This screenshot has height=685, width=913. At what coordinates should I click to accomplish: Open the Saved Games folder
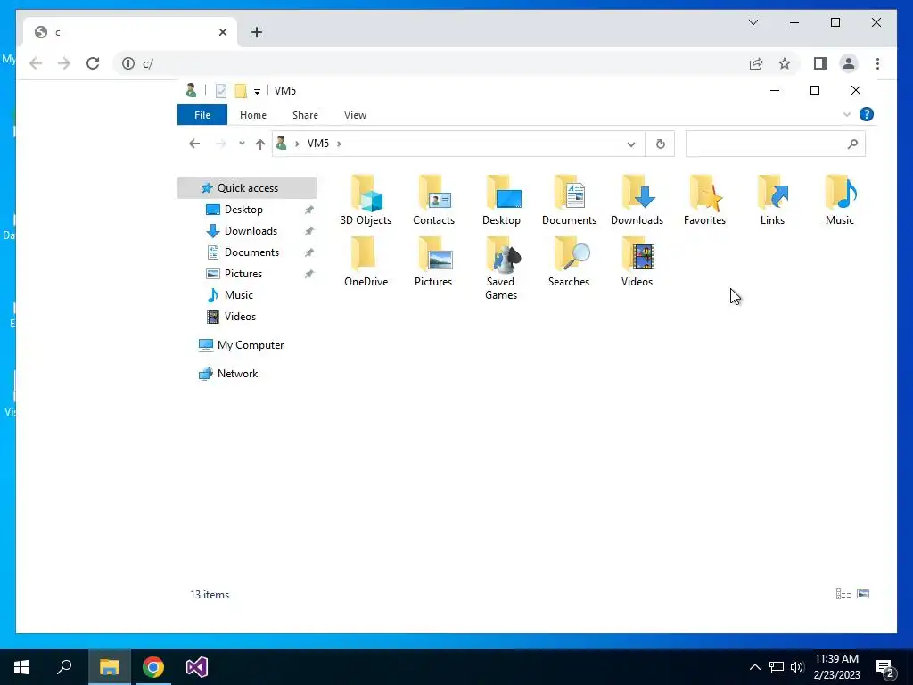point(501,268)
